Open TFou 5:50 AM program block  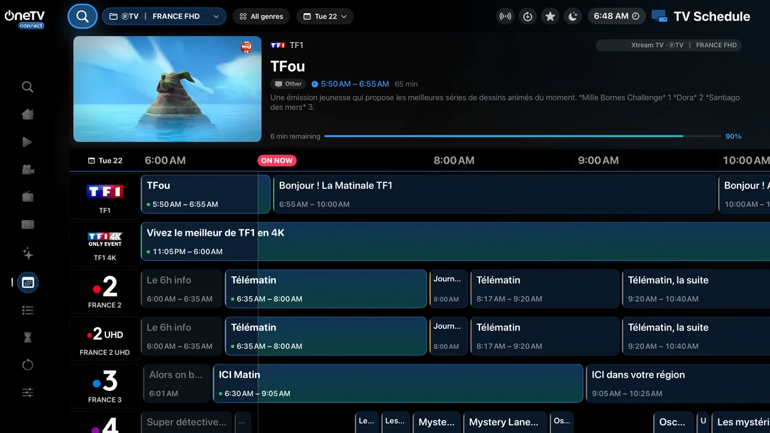(x=206, y=194)
